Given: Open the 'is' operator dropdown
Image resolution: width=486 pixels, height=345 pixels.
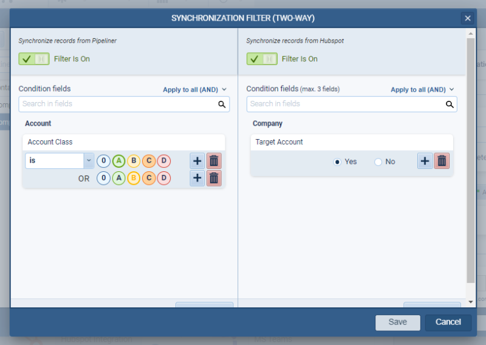Looking at the screenshot, I should coord(89,161).
